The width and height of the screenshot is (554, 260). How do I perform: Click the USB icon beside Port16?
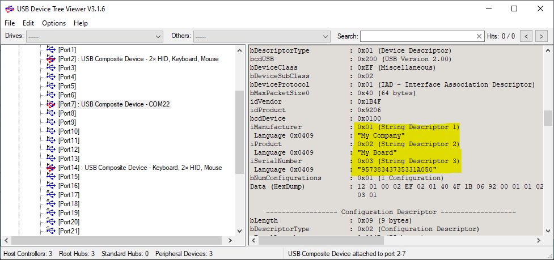pos(51,185)
